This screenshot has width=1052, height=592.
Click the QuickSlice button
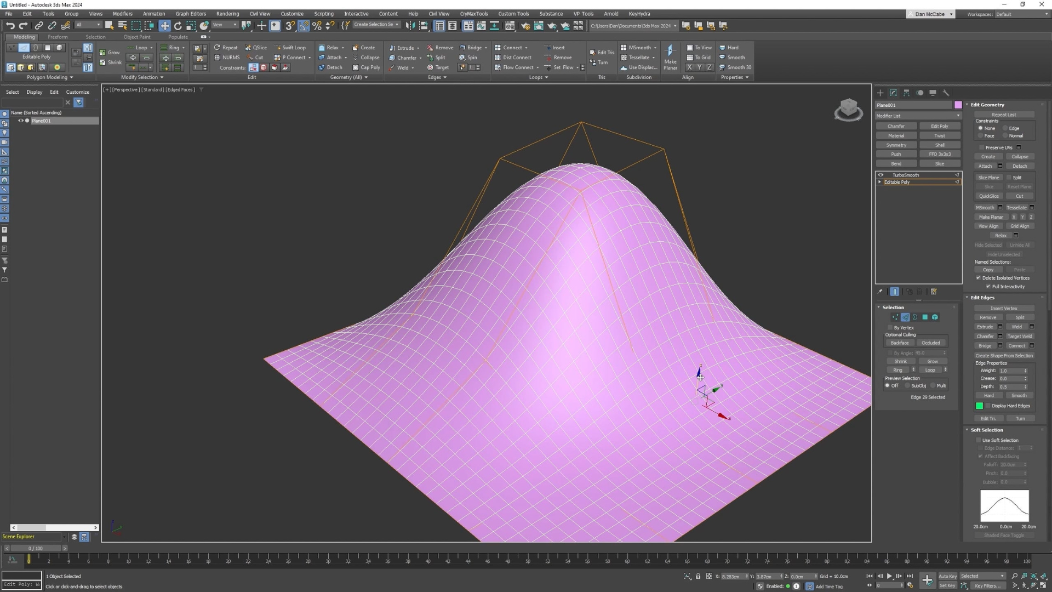(988, 196)
